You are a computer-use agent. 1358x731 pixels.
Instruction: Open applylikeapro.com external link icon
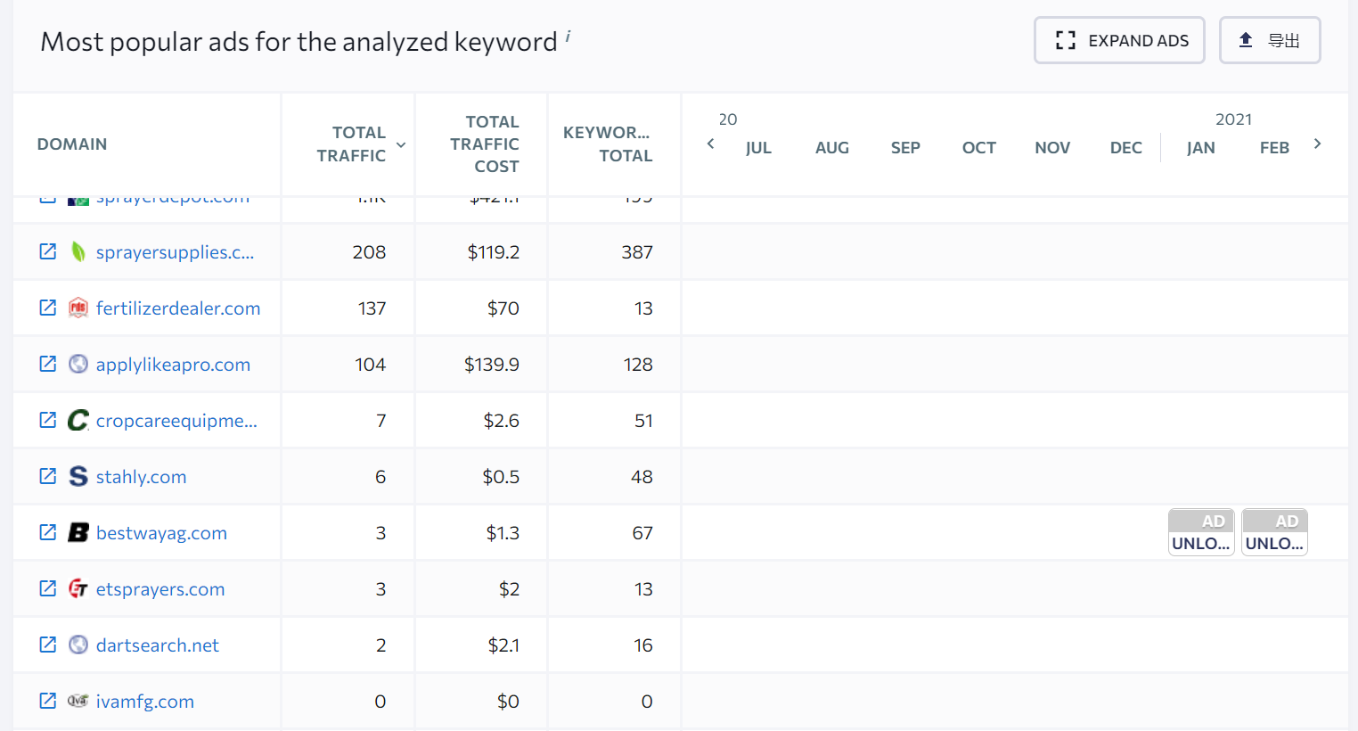click(48, 364)
